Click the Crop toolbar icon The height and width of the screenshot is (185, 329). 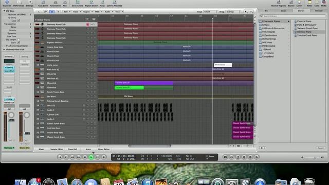point(102,3)
